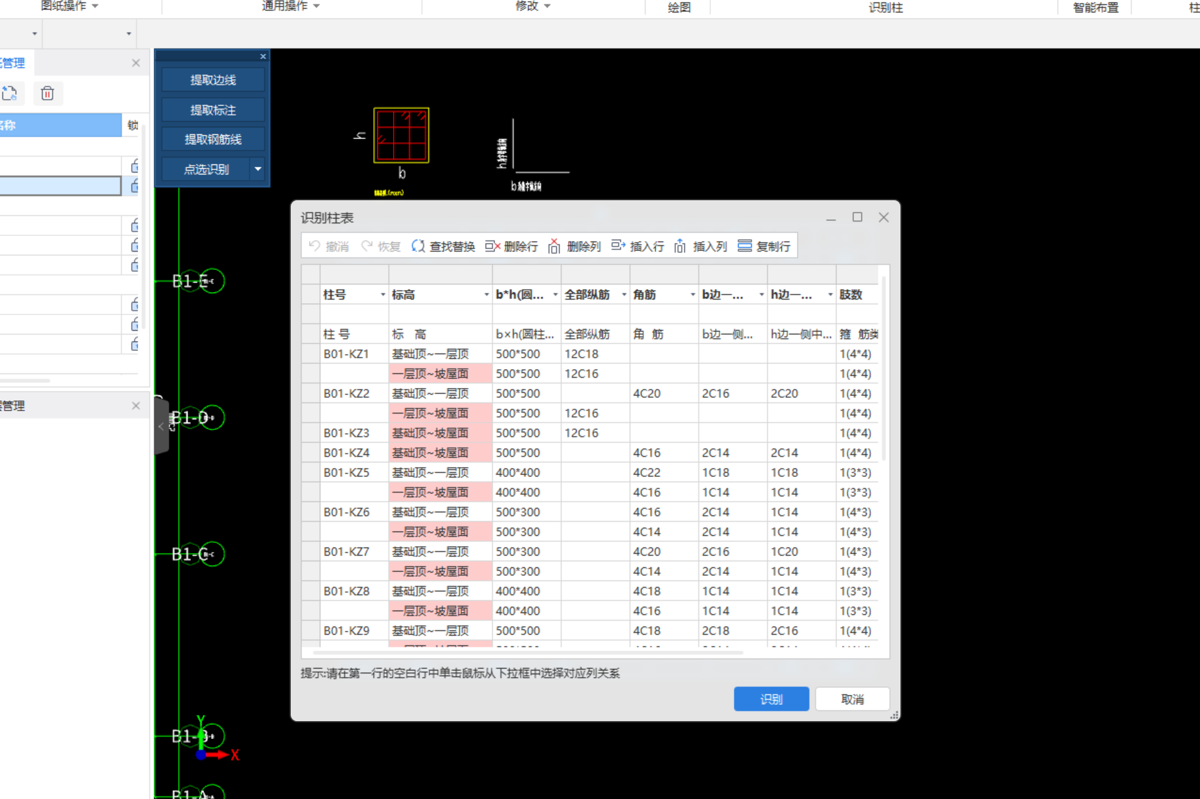This screenshot has width=1200, height=799.
Task: Click the 取消 cancel button
Action: pos(852,699)
